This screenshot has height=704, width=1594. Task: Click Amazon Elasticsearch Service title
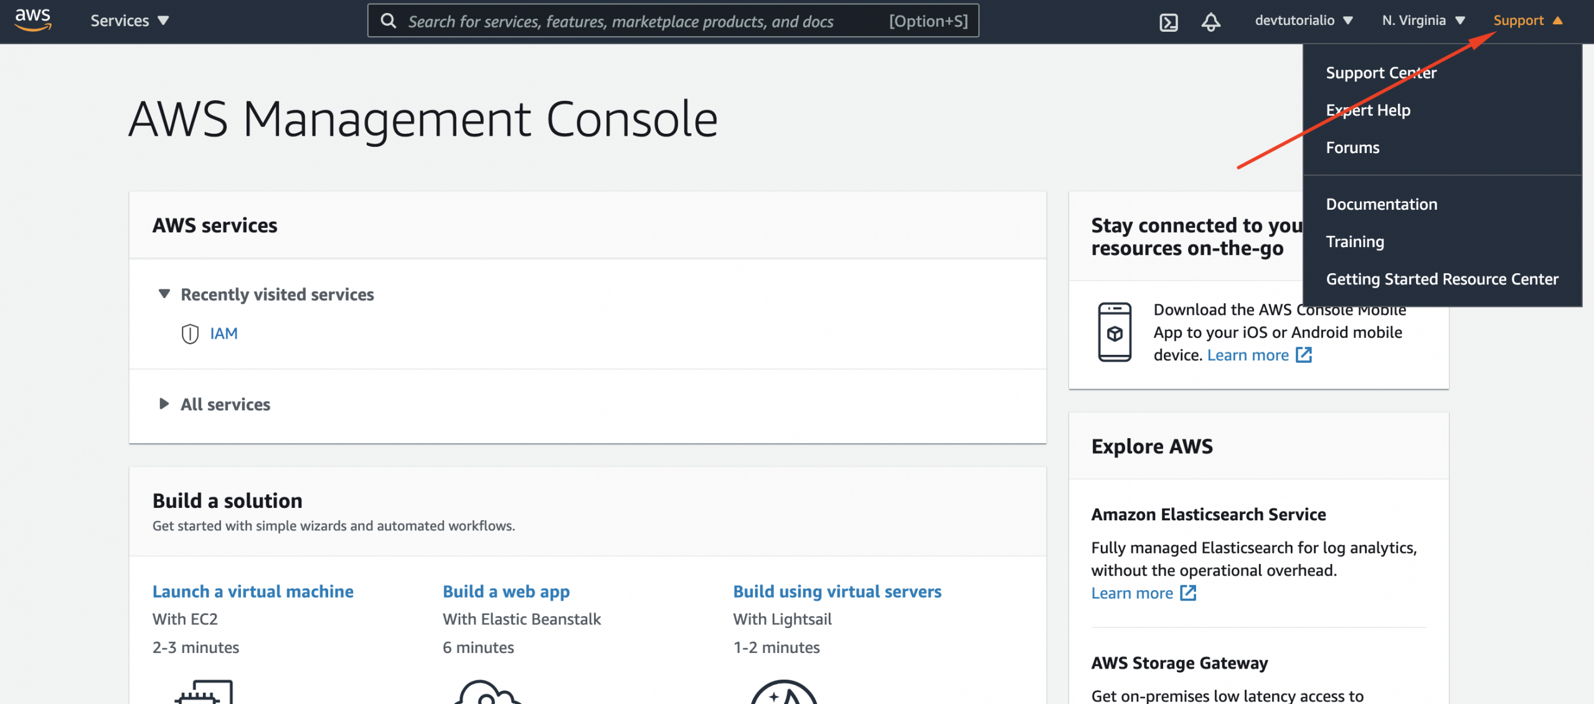pyautogui.click(x=1209, y=514)
